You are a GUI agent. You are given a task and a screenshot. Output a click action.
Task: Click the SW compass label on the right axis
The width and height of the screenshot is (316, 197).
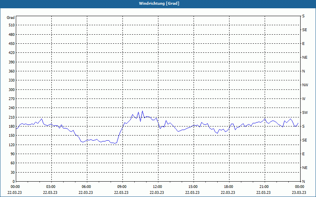(305, 113)
